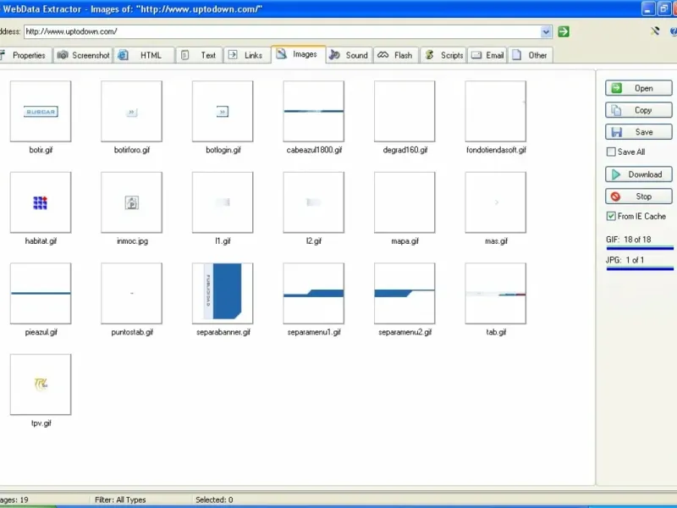
Task: Click the envelope icon on Email tab
Action: click(x=476, y=55)
